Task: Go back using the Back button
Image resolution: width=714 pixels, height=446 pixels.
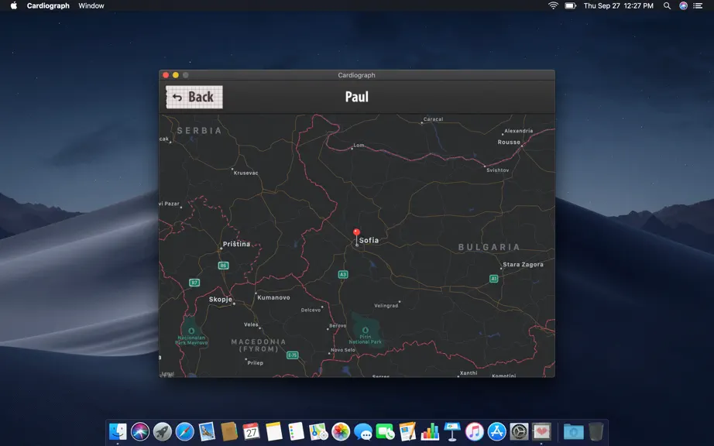Action: click(194, 97)
